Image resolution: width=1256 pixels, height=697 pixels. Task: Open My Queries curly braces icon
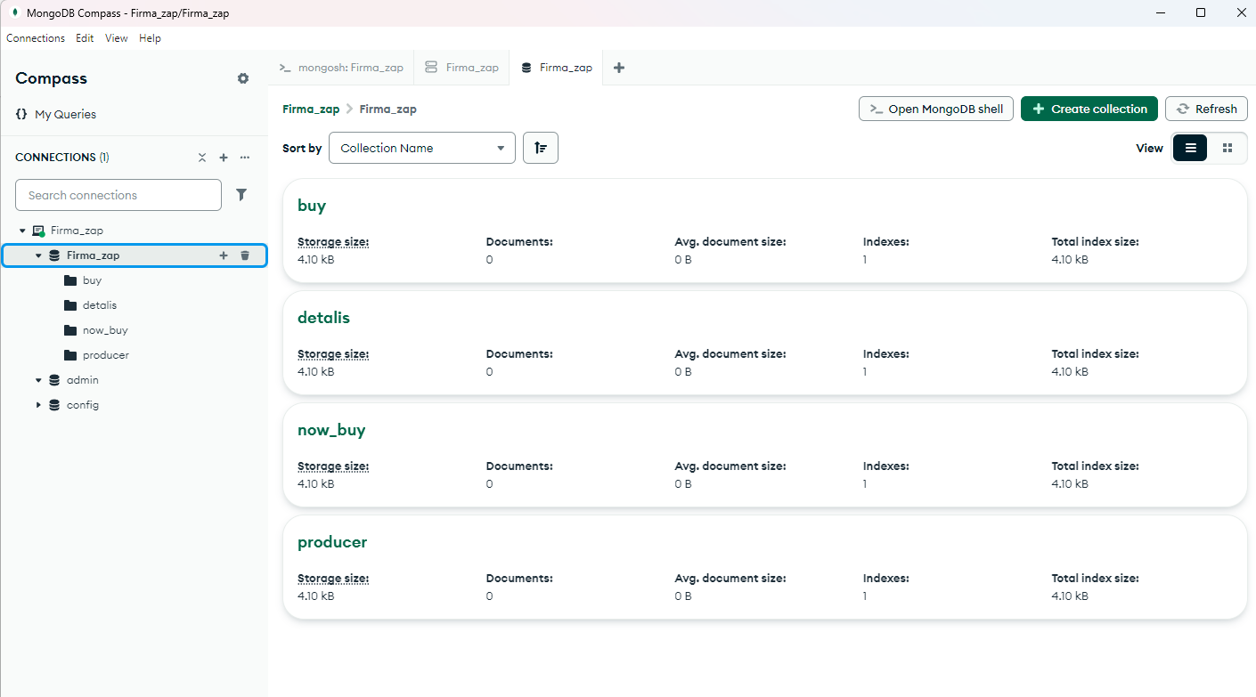point(21,114)
